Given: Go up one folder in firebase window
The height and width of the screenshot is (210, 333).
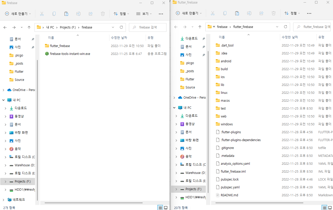Looking at the screenshot, I should [x=29, y=27].
